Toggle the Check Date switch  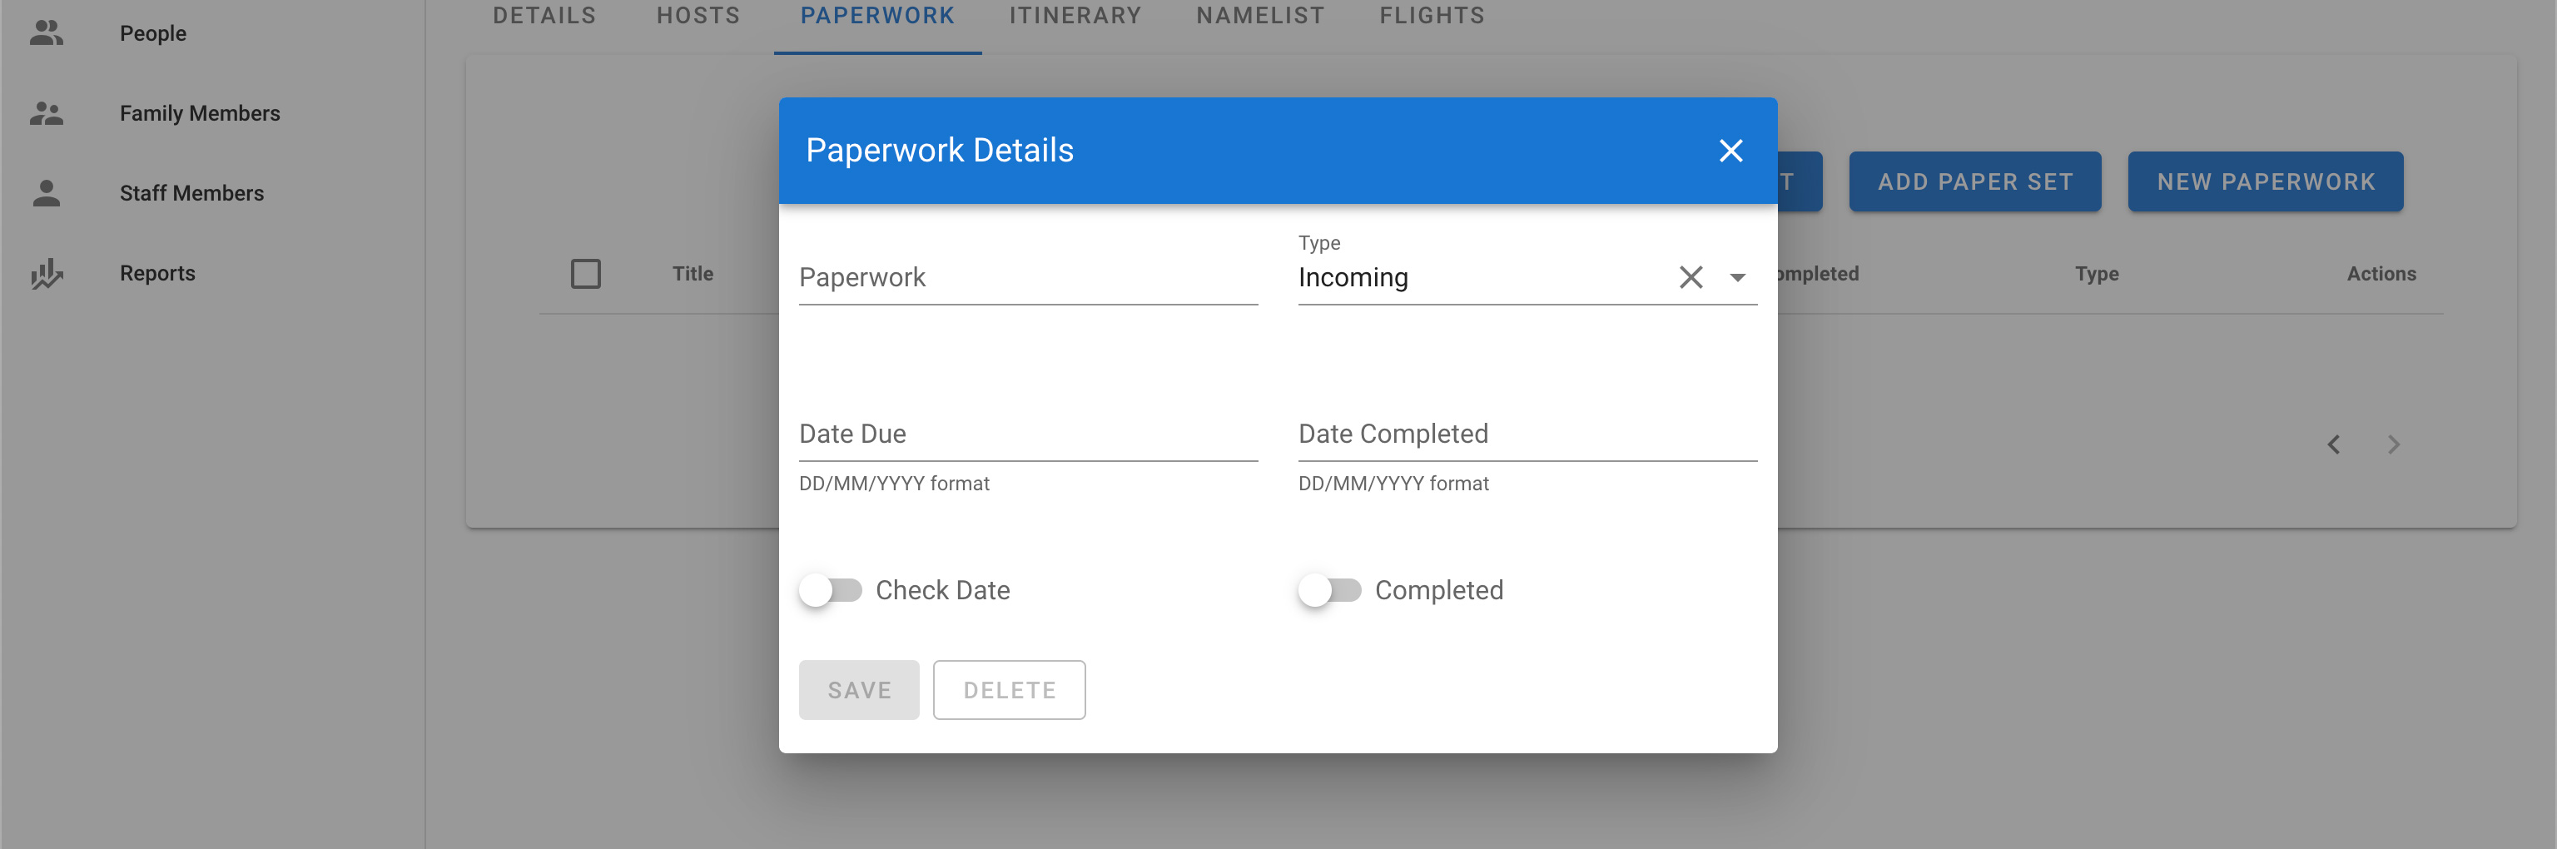(830, 590)
